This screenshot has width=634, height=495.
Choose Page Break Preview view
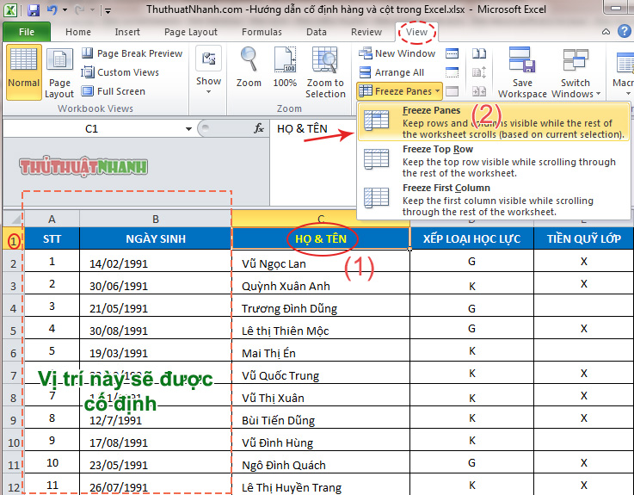coord(132,53)
